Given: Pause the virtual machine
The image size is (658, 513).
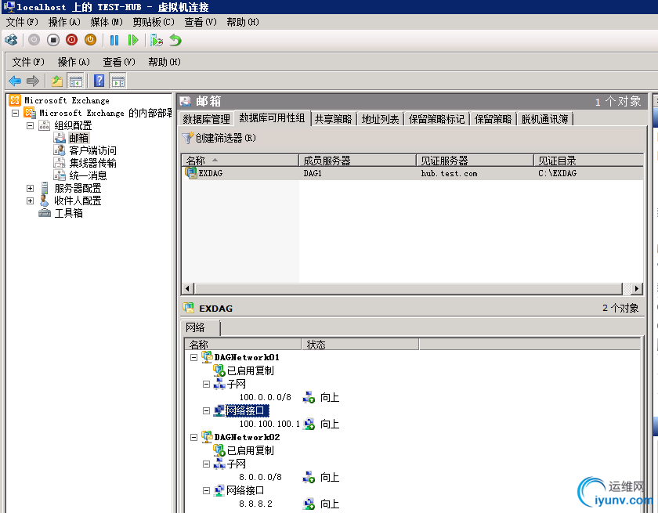Looking at the screenshot, I should pos(114,40).
